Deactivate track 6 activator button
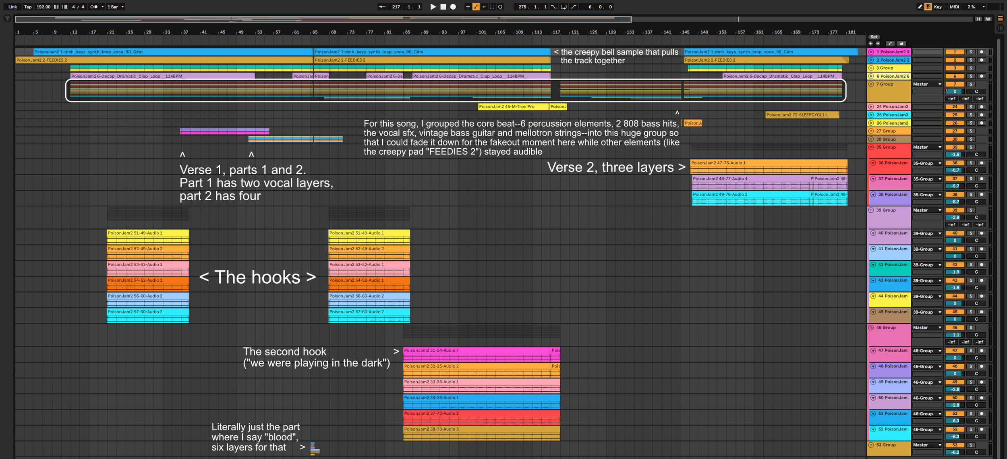1007x459 pixels. tap(955, 76)
